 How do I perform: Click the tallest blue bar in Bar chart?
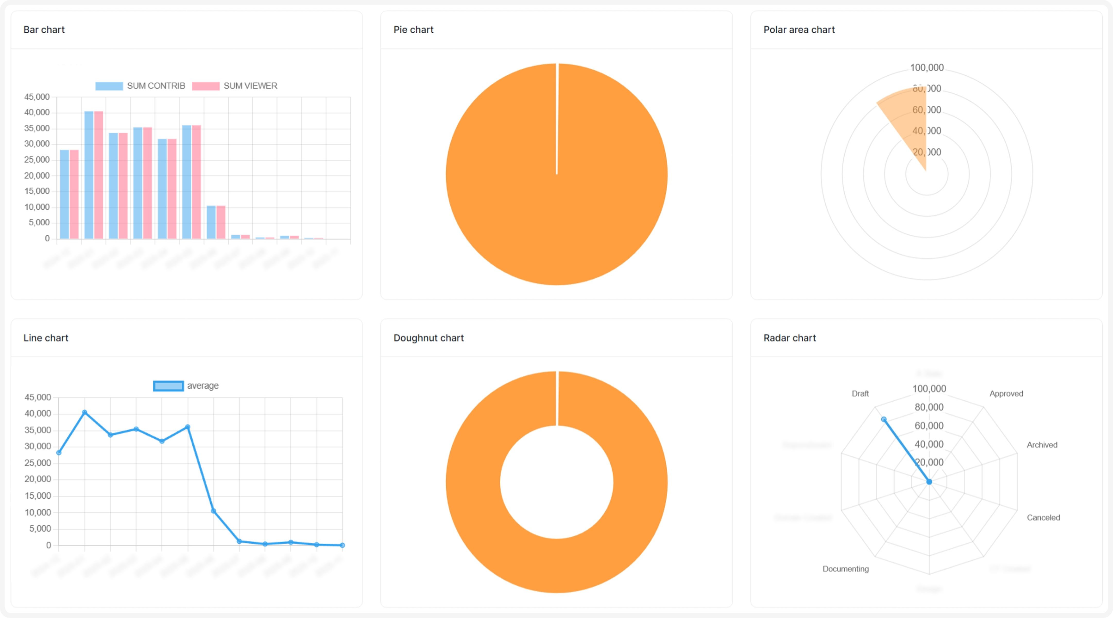click(89, 173)
